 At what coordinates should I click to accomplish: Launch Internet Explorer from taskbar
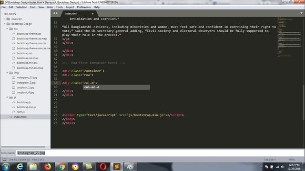(x=20, y=167)
